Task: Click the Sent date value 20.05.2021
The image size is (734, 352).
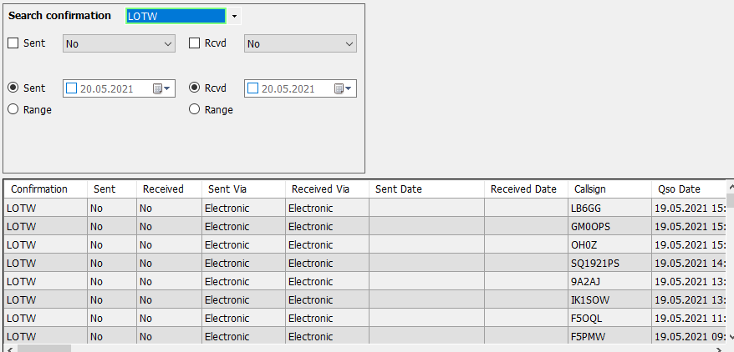Action: point(107,88)
